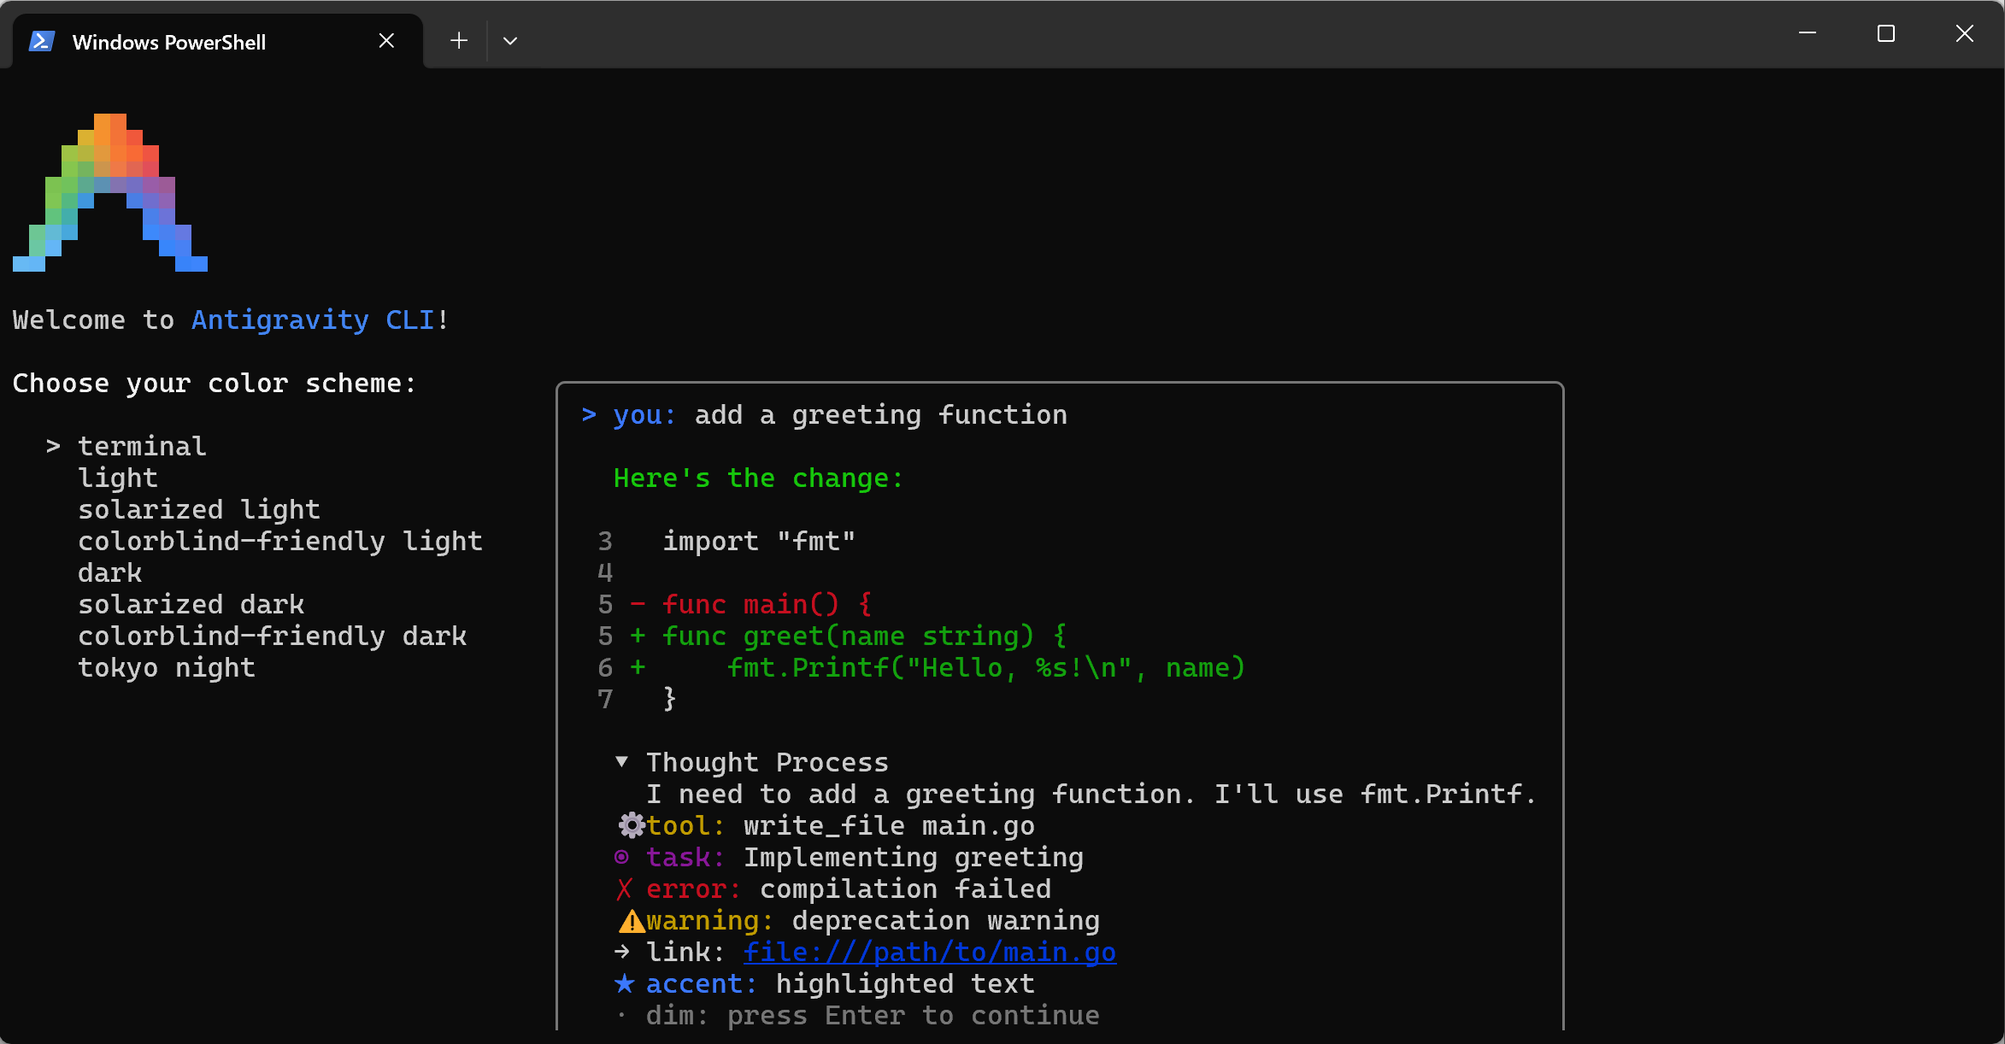This screenshot has height=1044, width=2005.
Task: Click "highlighted text" accent line
Action: pos(905,983)
